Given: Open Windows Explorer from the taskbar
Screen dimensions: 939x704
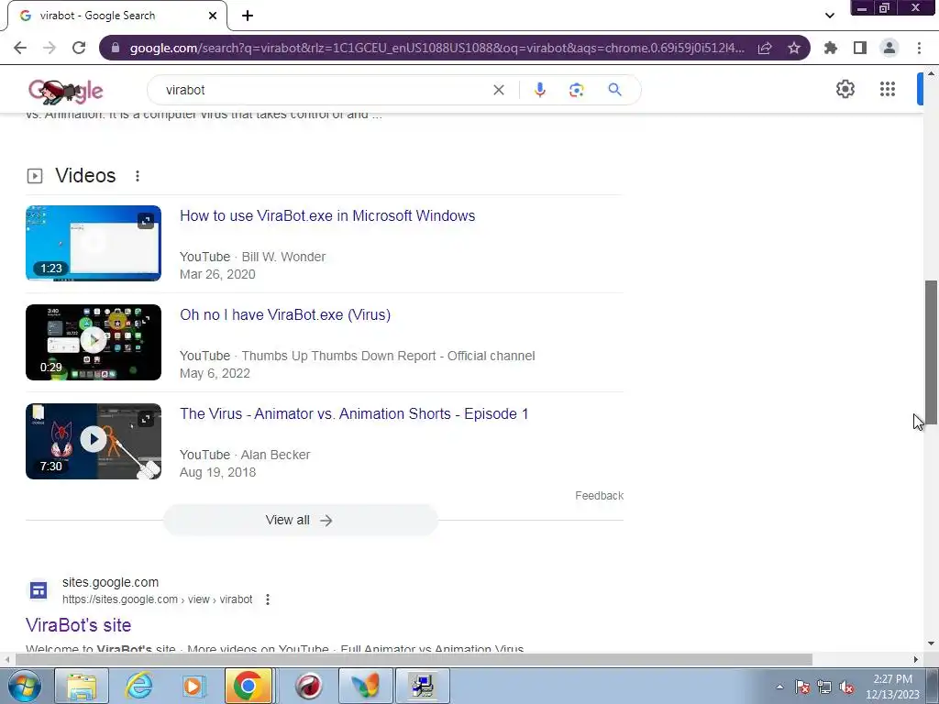Looking at the screenshot, I should click(82, 686).
